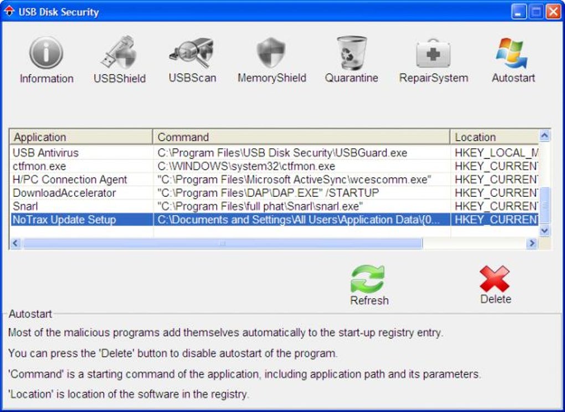Open the USBShield section icon
The image size is (565, 412).
tap(119, 53)
